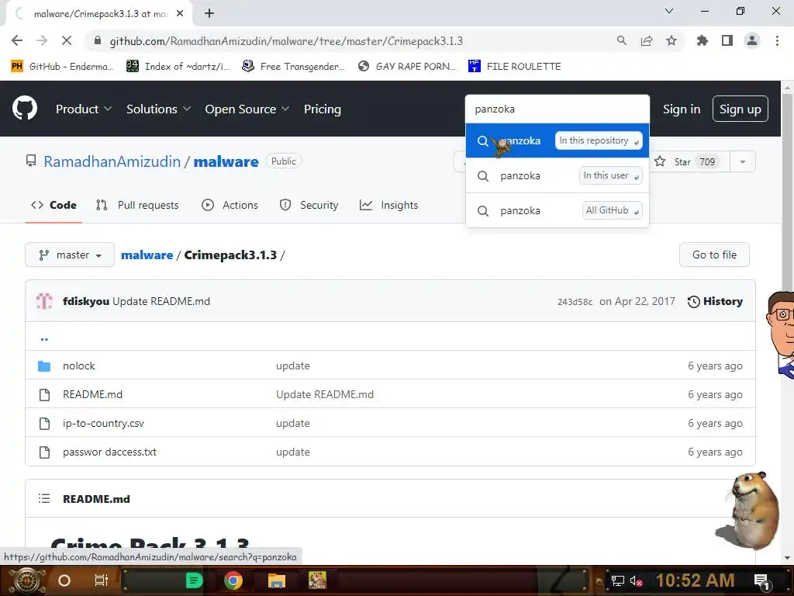The width and height of the screenshot is (794, 596).
Task: Open Update README.md commit message
Action: [161, 302]
